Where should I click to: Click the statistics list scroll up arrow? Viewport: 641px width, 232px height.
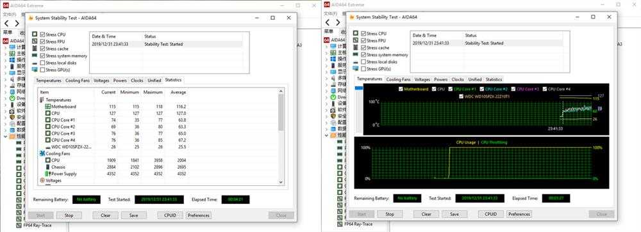281,93
